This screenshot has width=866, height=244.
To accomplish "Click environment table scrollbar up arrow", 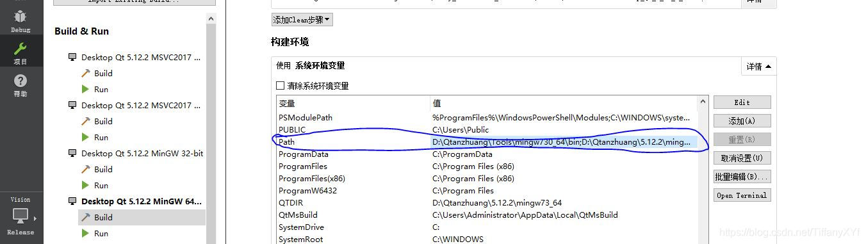I will tap(703, 102).
